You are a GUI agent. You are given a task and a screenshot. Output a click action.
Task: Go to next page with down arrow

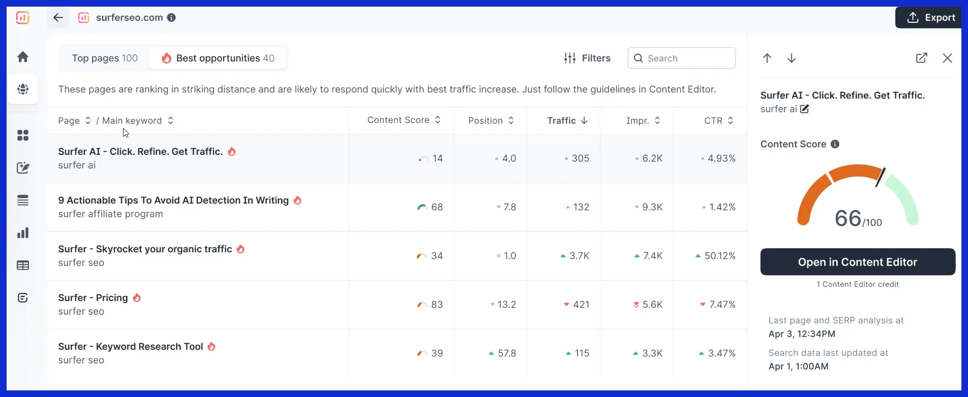point(792,58)
